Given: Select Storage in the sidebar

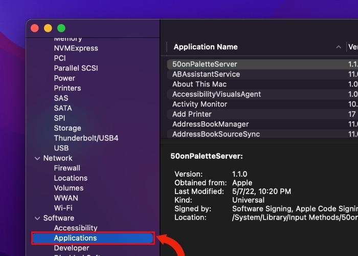Looking at the screenshot, I should tap(68, 128).
